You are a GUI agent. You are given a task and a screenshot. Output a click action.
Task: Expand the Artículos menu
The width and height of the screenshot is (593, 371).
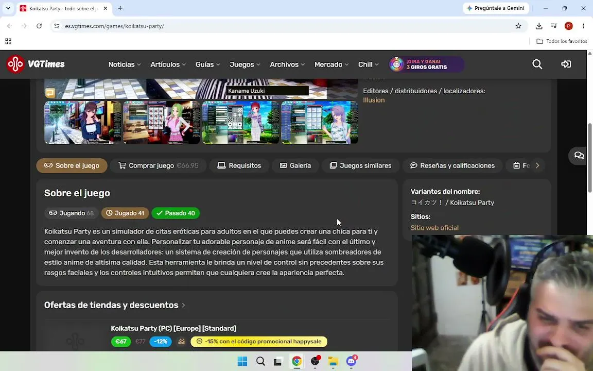click(168, 64)
